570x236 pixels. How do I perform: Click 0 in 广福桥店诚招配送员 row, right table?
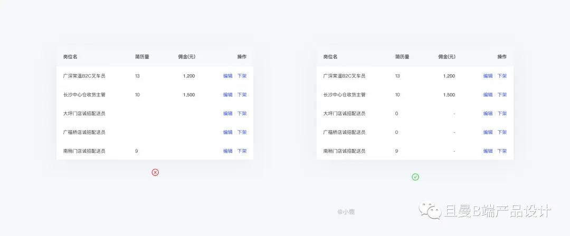pos(396,132)
